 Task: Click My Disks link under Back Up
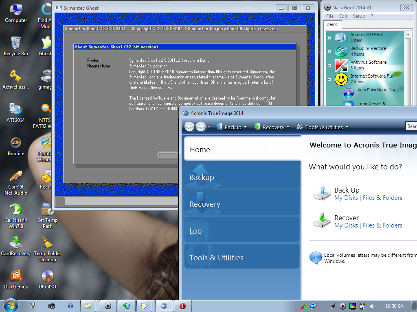click(346, 198)
